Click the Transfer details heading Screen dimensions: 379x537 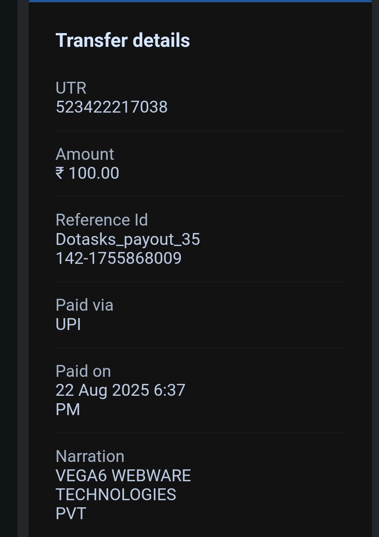[x=123, y=40]
